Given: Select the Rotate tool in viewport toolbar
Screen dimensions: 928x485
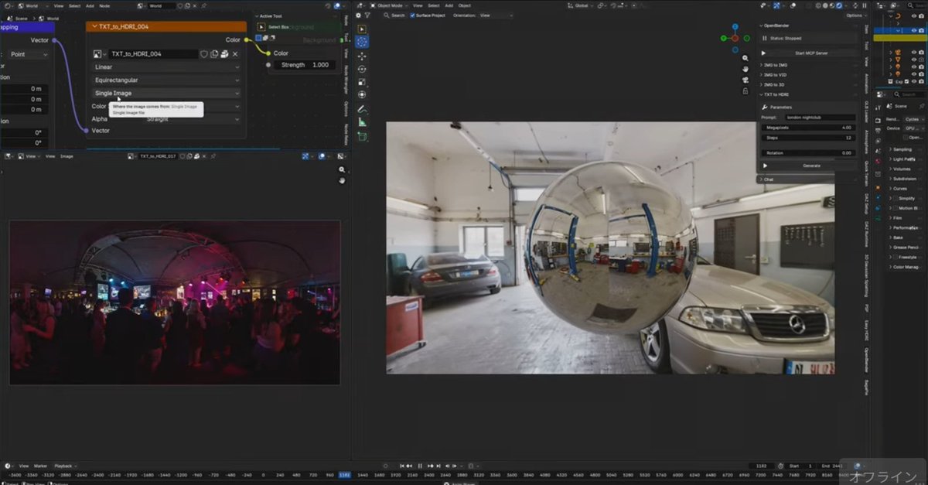Looking at the screenshot, I should pos(362,69).
